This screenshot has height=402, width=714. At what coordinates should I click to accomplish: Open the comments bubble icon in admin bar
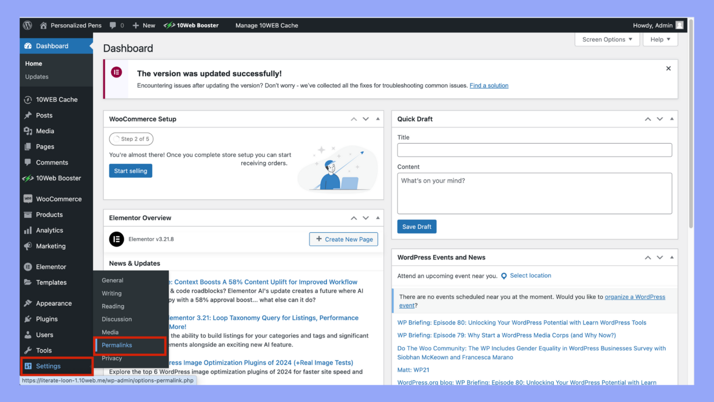click(113, 25)
